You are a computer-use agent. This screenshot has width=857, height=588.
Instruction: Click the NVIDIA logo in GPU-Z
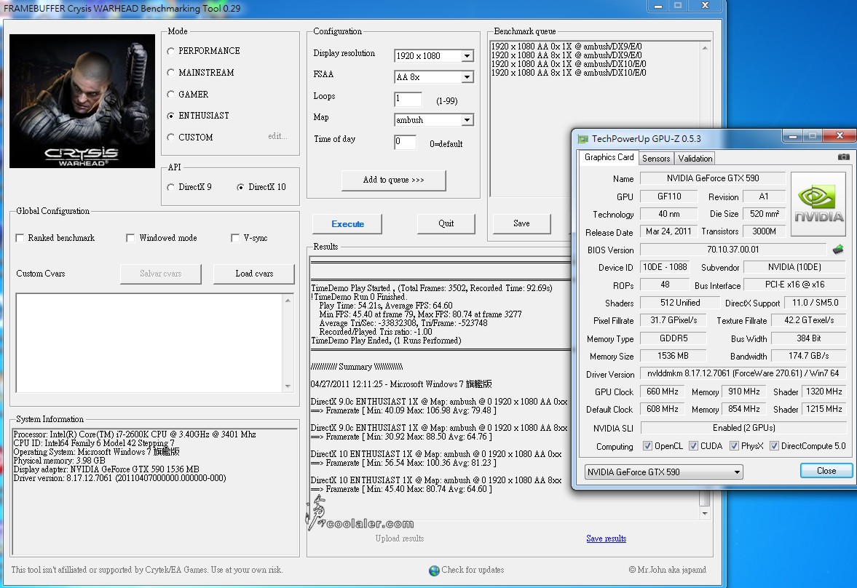pos(818,204)
